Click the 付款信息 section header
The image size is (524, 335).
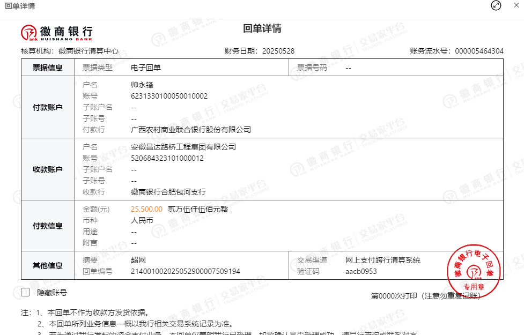coord(48,226)
